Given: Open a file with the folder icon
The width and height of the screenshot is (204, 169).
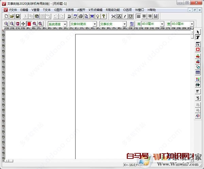Looking at the screenshot, I should pyautogui.click(x=12, y=16).
